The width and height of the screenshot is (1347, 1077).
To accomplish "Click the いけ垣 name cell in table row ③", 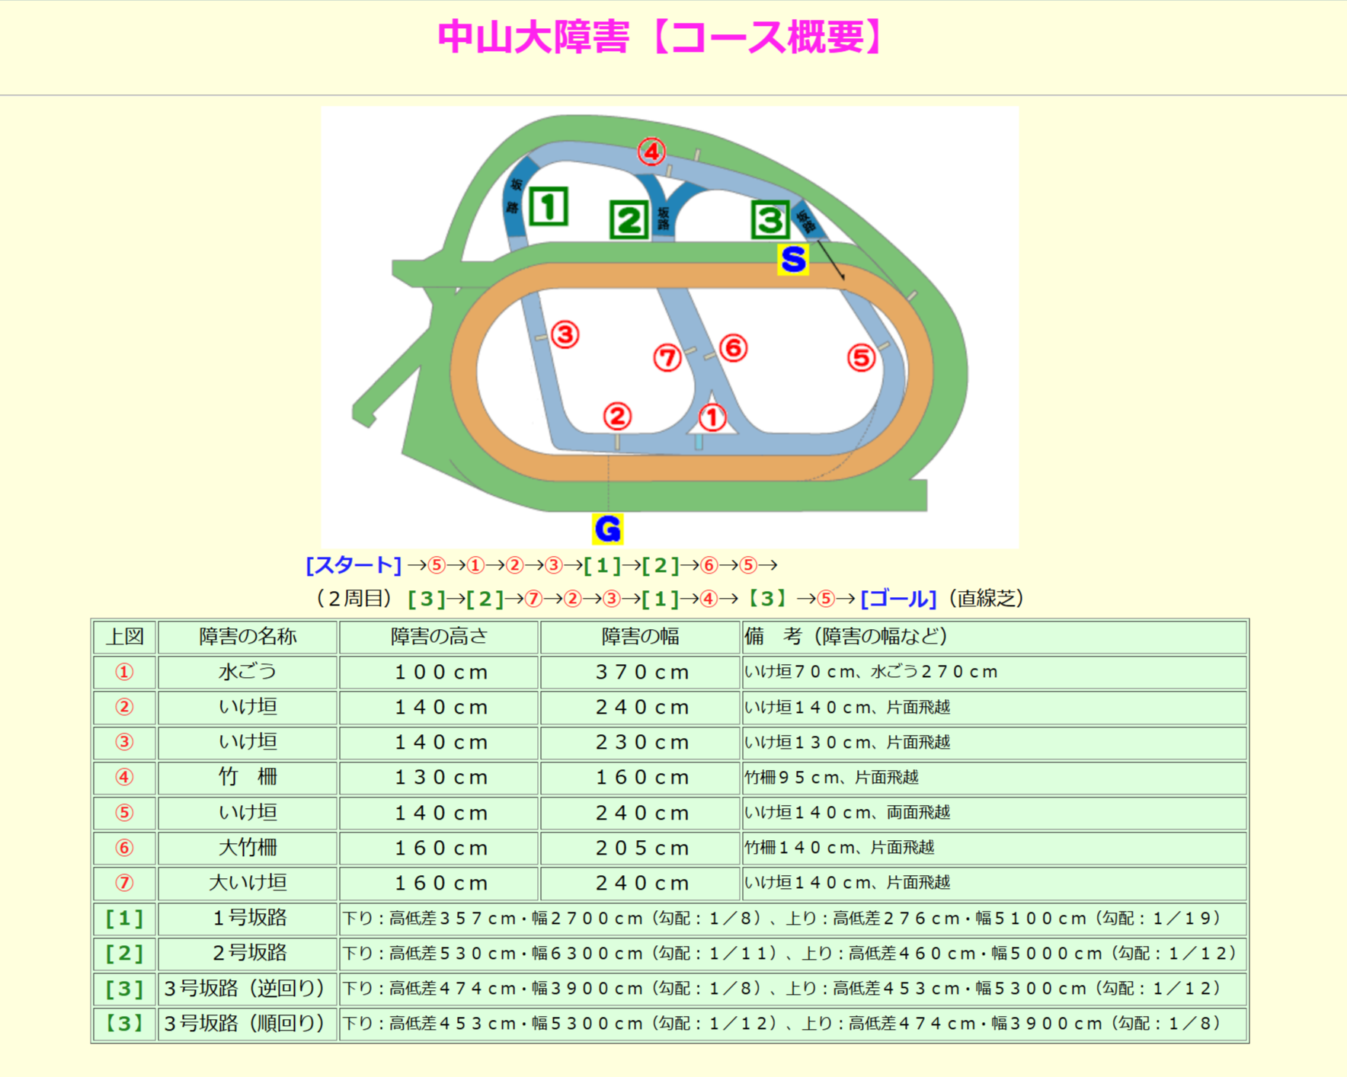I will pos(248,742).
